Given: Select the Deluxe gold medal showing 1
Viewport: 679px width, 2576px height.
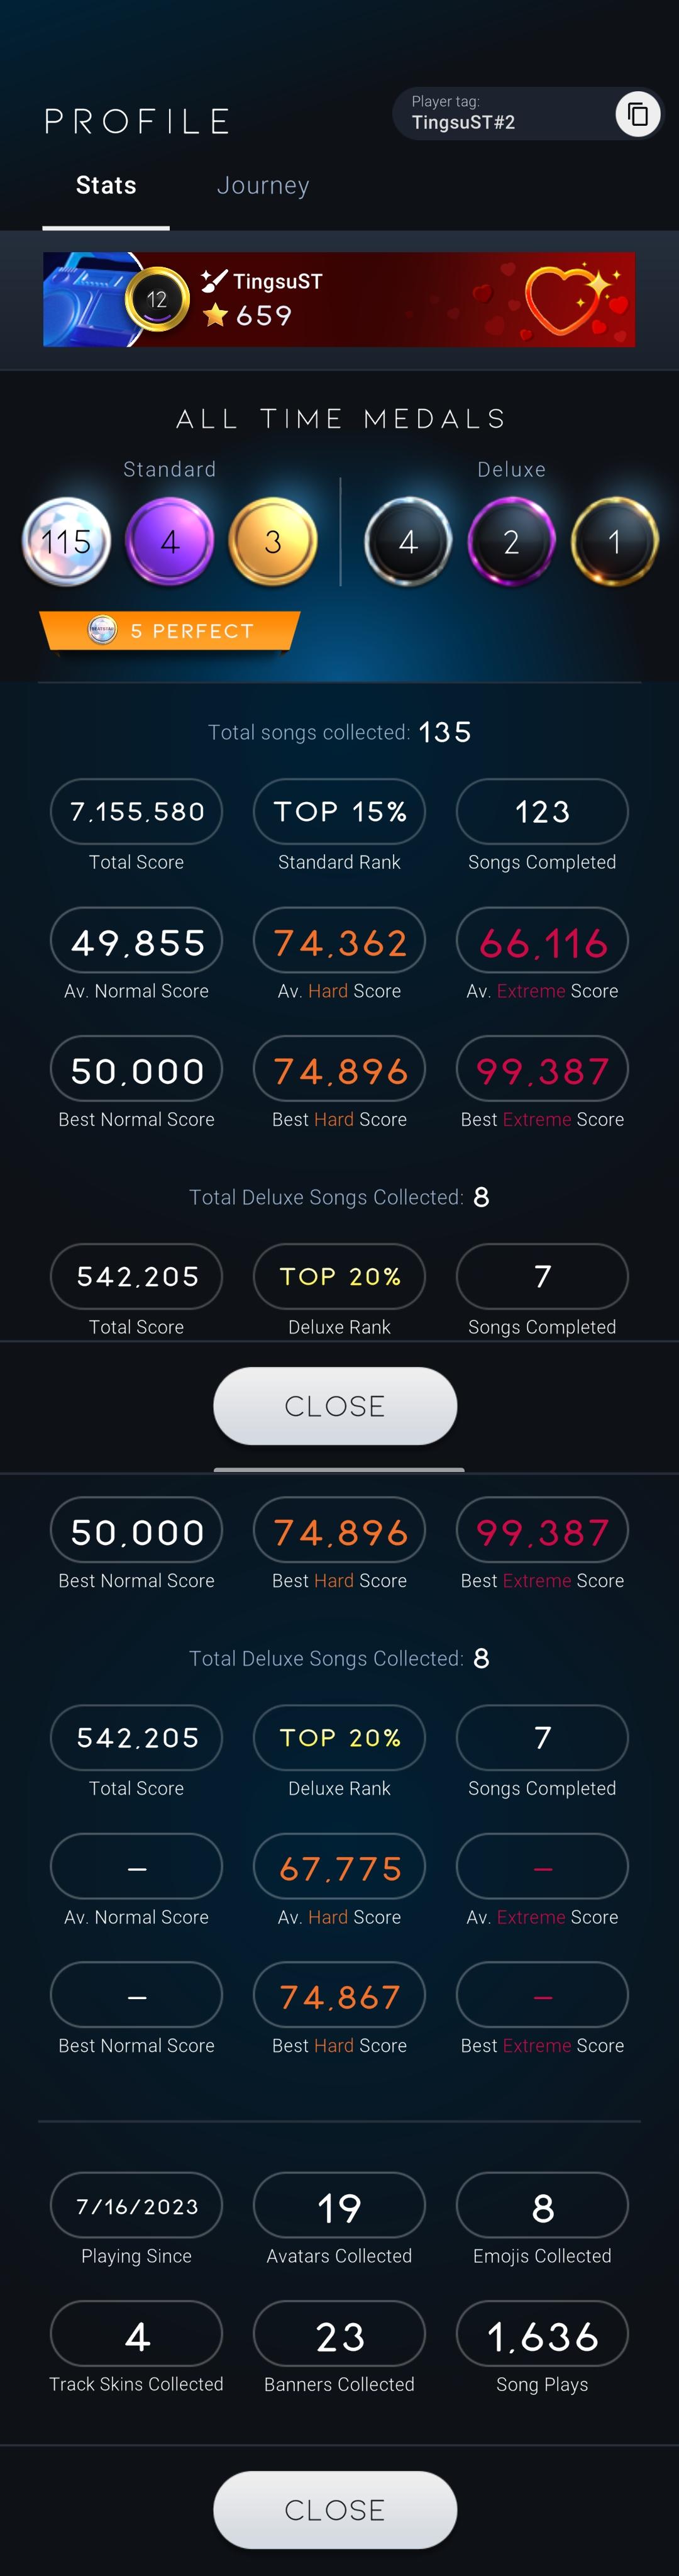Looking at the screenshot, I should click(614, 541).
